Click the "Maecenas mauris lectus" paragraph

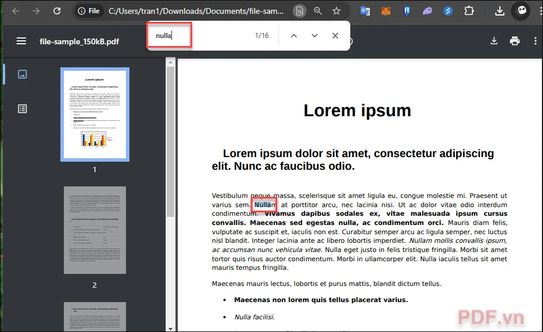(327, 284)
